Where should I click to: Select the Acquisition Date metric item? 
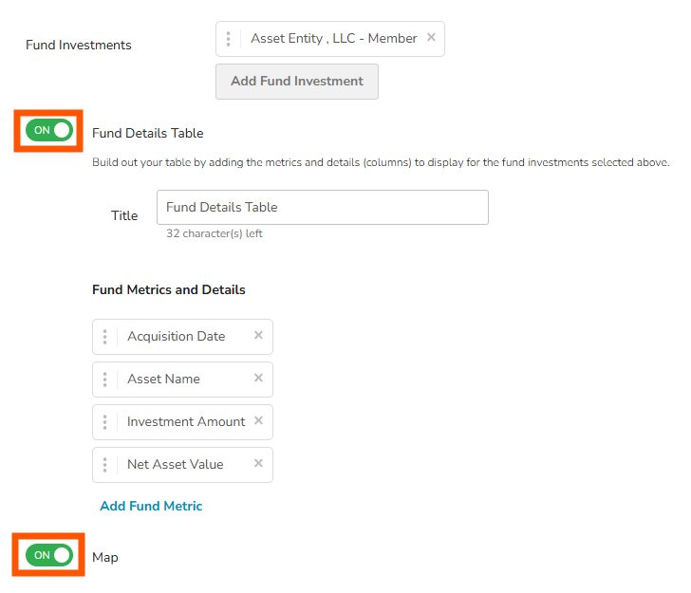pos(177,337)
